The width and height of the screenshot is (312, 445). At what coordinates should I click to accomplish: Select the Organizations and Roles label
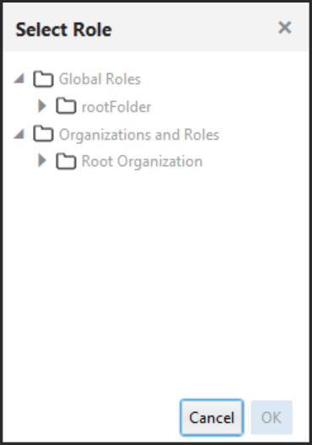[139, 135]
